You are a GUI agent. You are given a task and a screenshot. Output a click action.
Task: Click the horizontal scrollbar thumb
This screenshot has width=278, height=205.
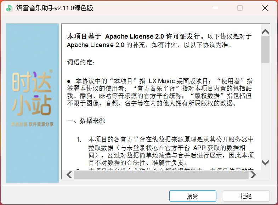[161, 175]
